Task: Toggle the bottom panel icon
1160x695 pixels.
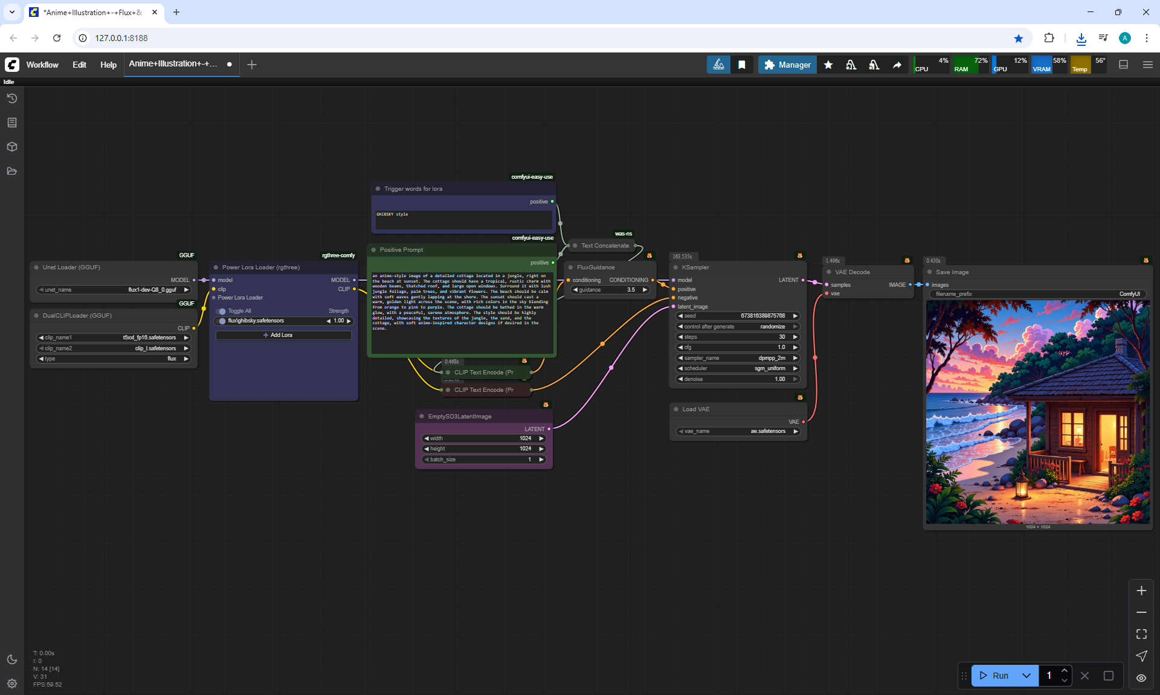Action: pyautogui.click(x=1123, y=65)
